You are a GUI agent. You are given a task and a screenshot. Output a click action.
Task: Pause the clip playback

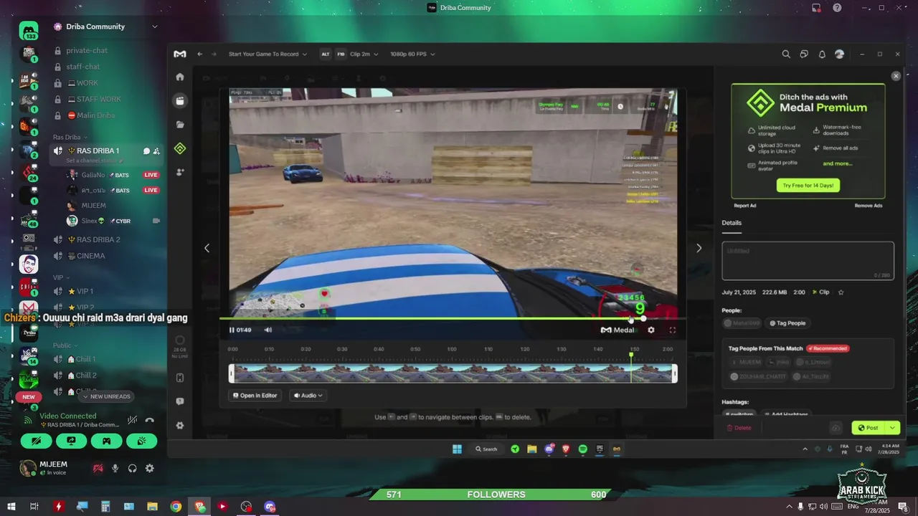[x=232, y=330]
